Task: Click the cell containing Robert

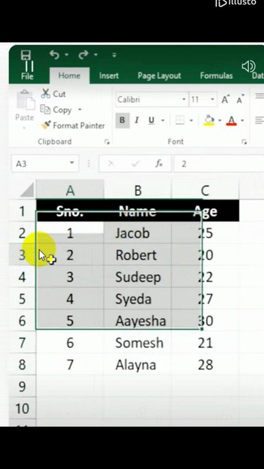Action: [x=138, y=255]
